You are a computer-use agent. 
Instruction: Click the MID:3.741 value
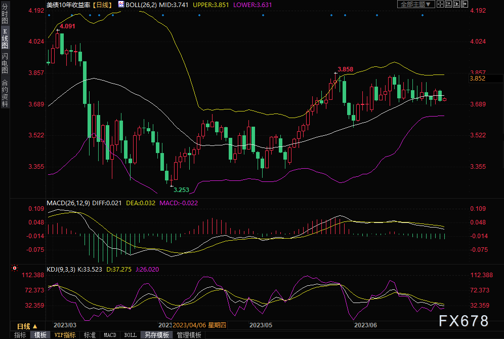point(174,5)
